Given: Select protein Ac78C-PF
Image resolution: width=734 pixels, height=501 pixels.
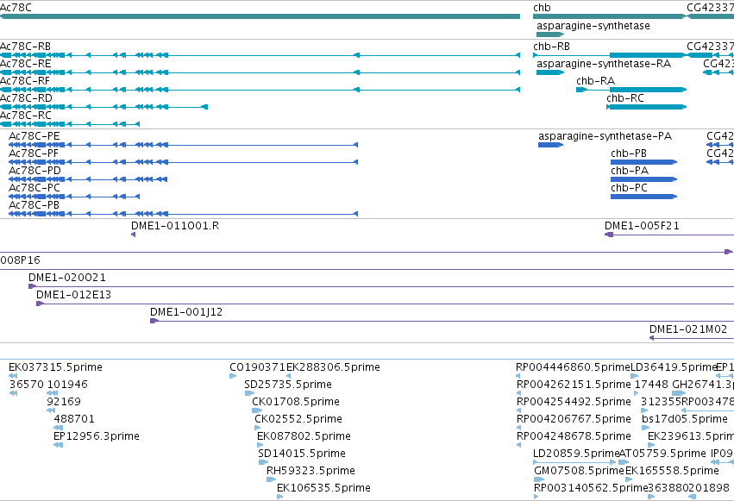Looking at the screenshot, I should [183, 162].
